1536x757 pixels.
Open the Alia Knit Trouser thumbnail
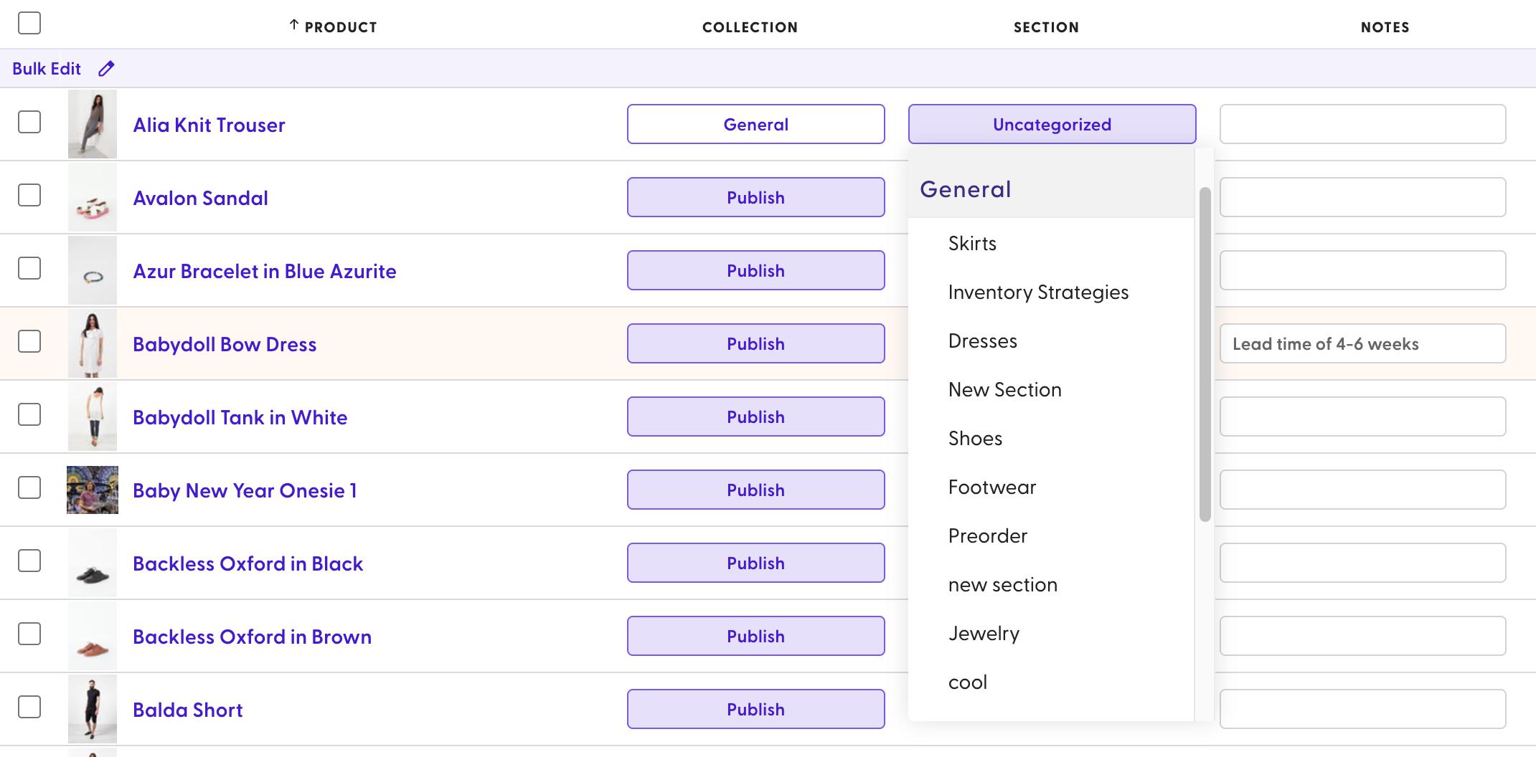tap(93, 124)
